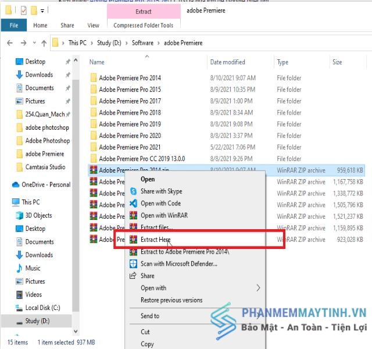This screenshot has height=349, width=372.
Task: Choose Extract Here
Action: [x=155, y=240]
